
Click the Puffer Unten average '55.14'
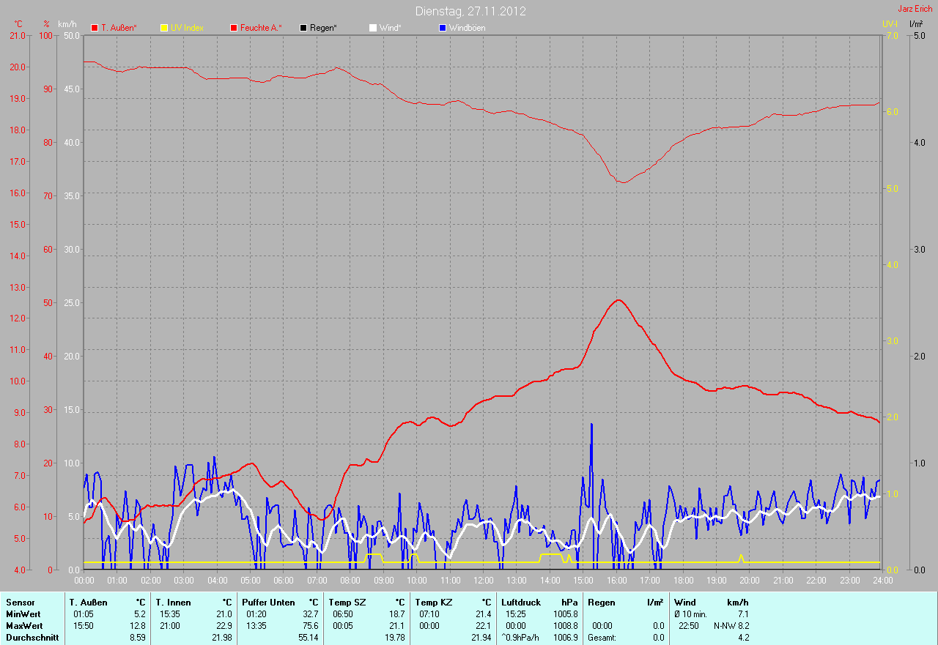coord(308,637)
